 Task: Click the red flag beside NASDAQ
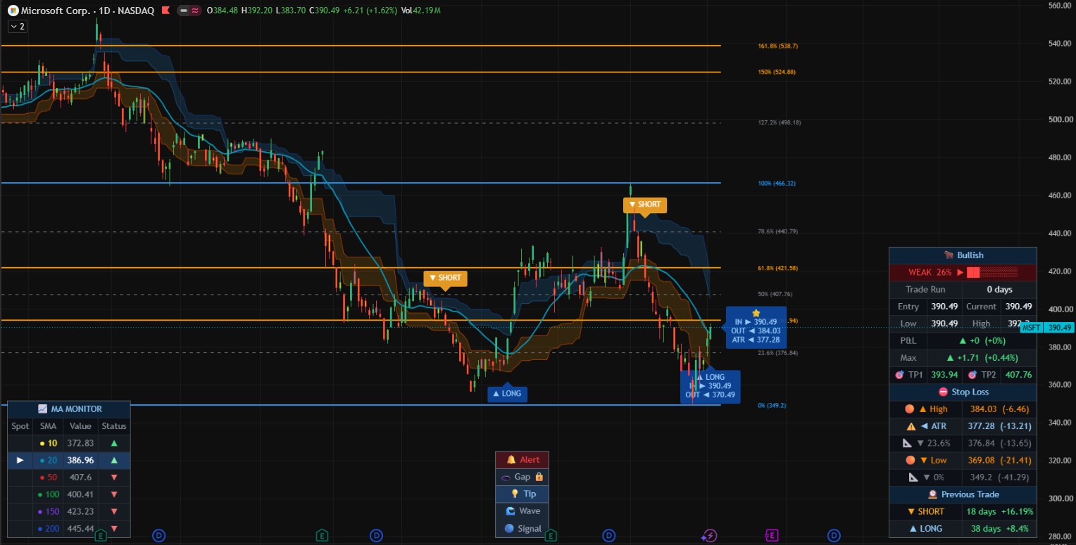pyautogui.click(x=165, y=11)
